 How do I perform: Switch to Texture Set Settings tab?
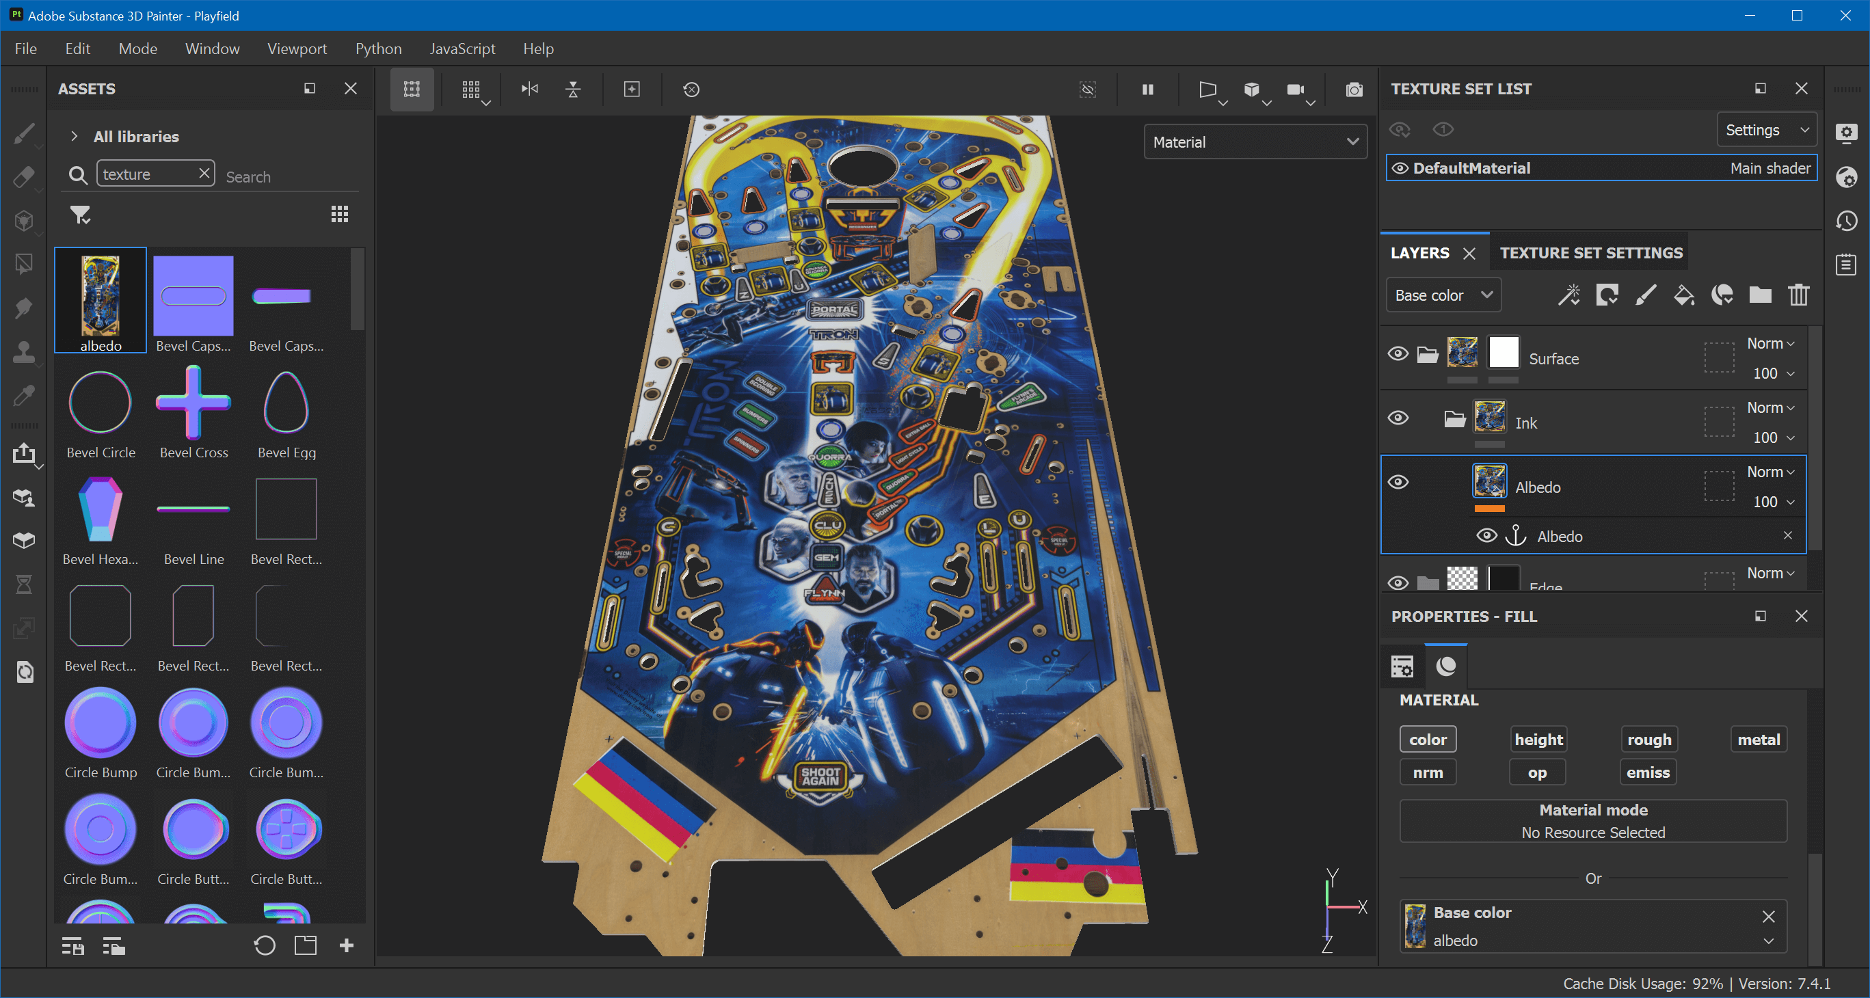click(x=1591, y=253)
